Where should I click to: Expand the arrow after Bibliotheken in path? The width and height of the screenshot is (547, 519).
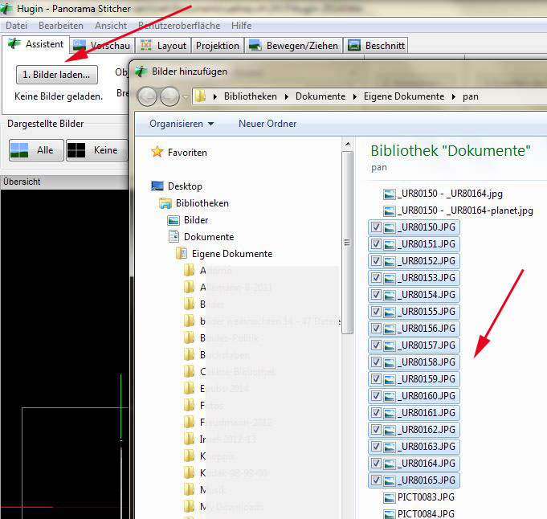tap(287, 96)
